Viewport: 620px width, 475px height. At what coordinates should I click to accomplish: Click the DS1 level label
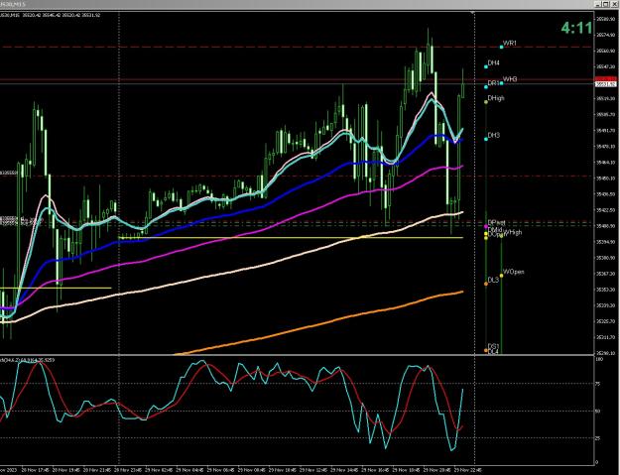(x=493, y=346)
